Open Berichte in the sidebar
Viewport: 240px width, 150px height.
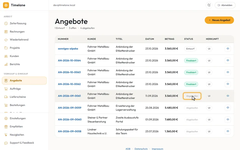[x=24, y=64]
